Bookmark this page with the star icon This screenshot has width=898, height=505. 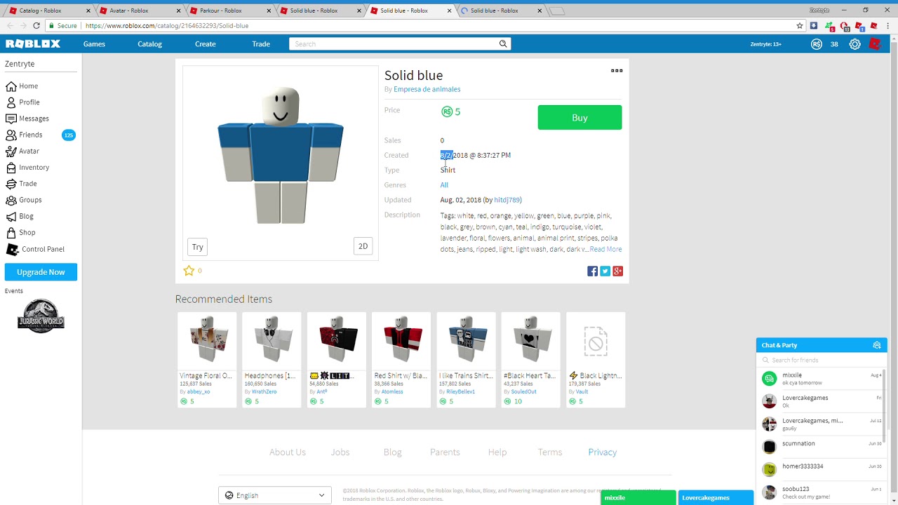click(800, 25)
